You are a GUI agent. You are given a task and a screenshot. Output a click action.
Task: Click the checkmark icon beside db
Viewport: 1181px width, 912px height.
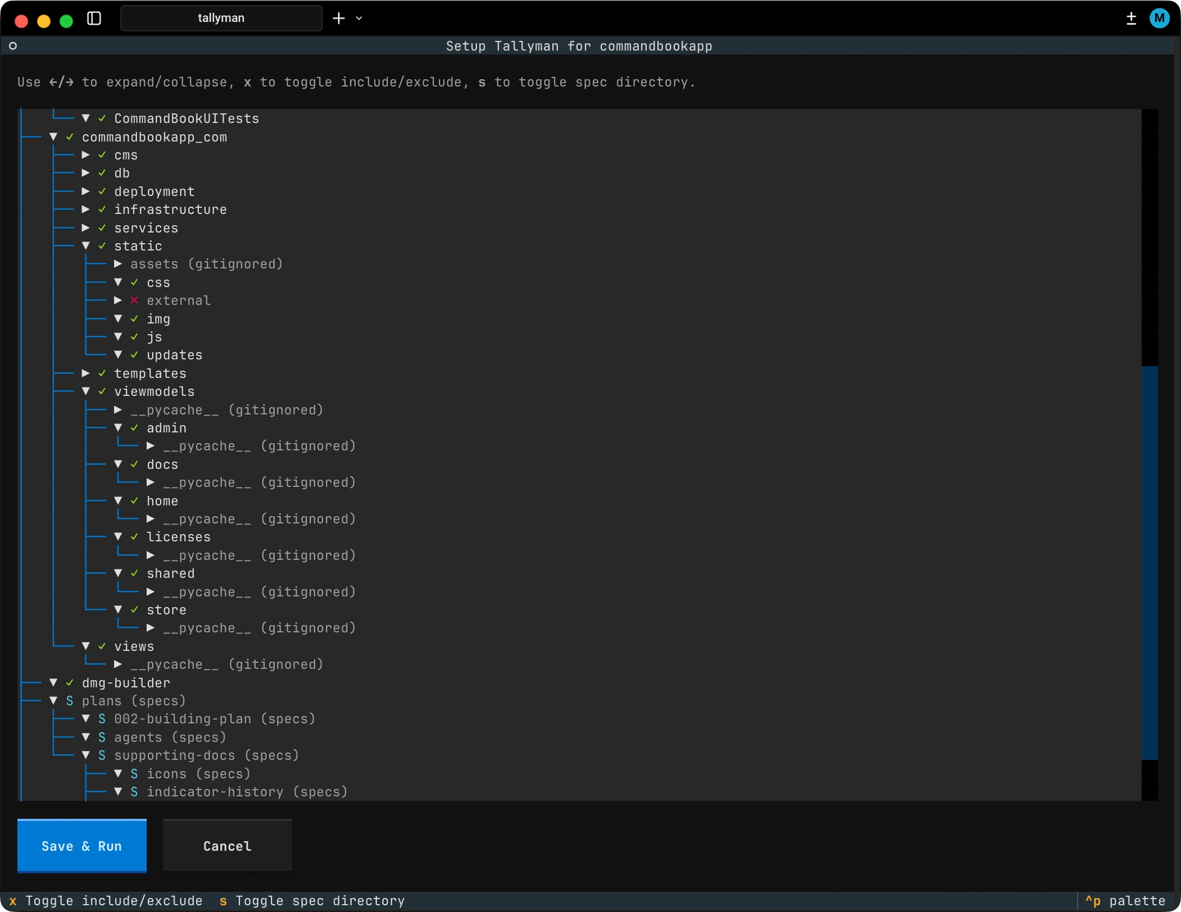click(x=102, y=173)
